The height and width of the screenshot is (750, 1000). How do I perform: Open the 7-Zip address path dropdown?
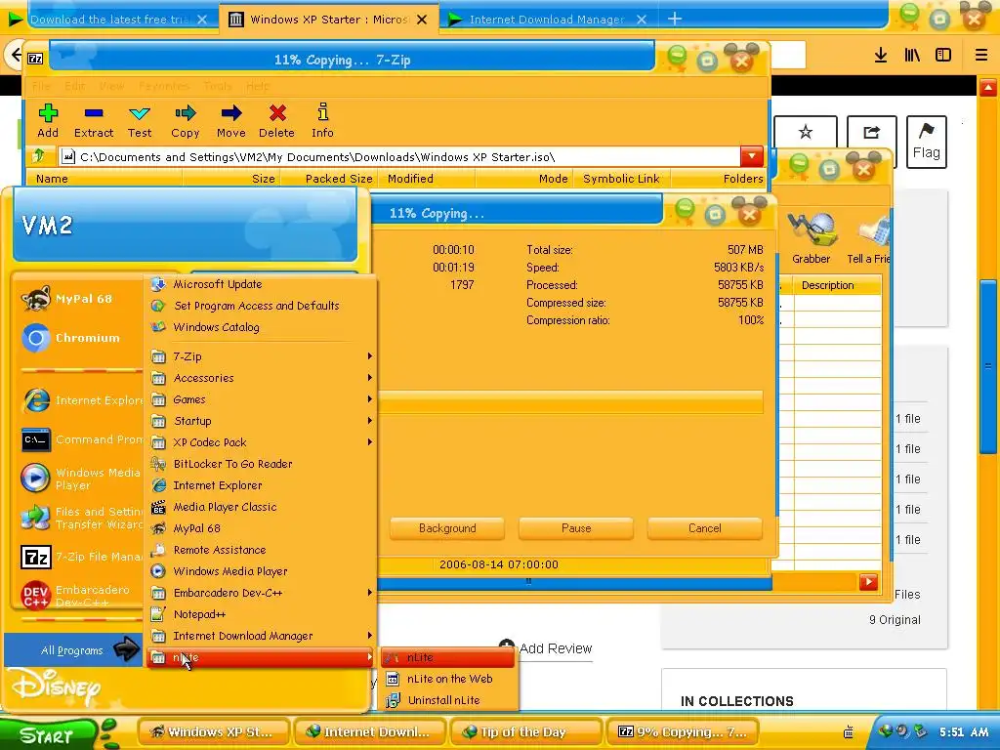[x=752, y=156]
